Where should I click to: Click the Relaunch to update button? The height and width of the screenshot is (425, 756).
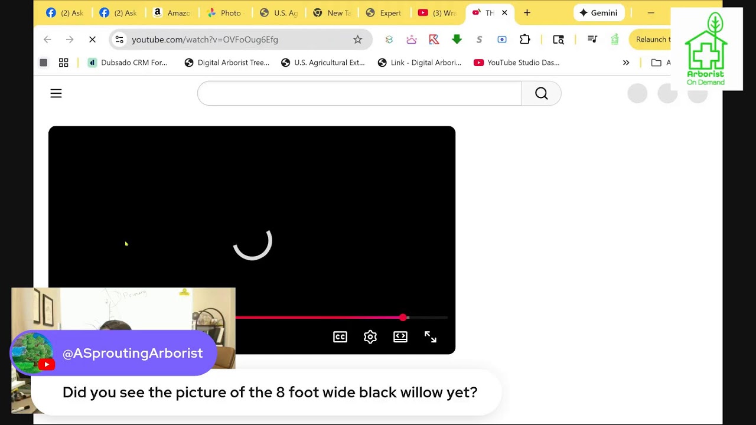coord(650,40)
